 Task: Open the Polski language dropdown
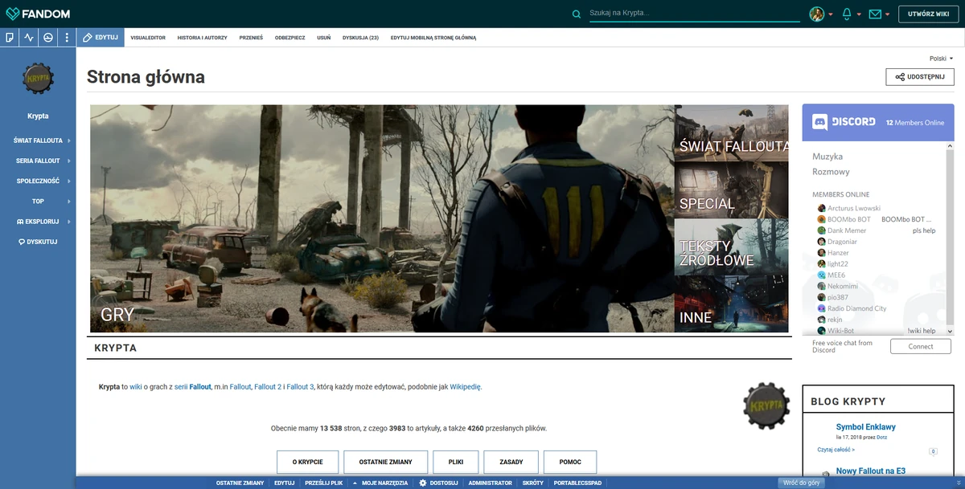pyautogui.click(x=940, y=59)
